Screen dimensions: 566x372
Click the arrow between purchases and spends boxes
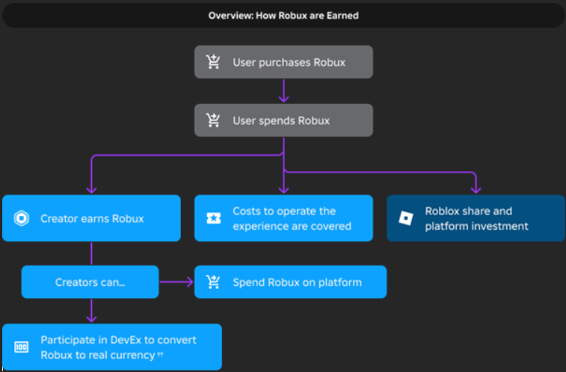(283, 91)
